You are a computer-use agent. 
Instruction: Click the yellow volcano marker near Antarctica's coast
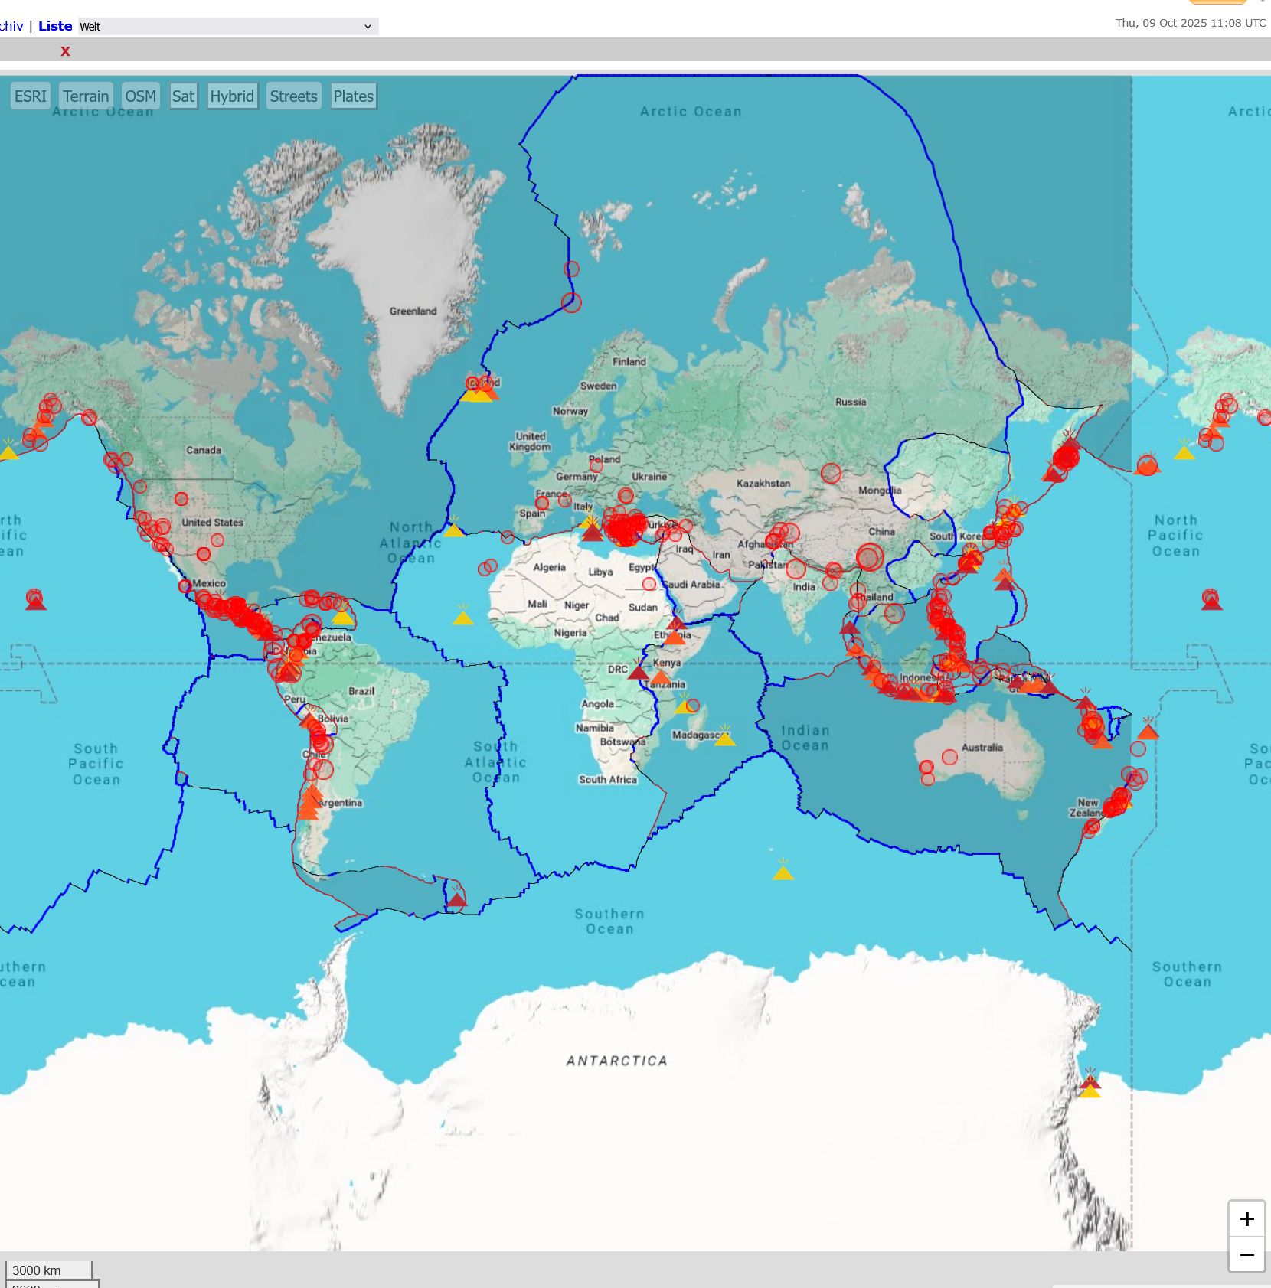pyautogui.click(x=1090, y=1090)
